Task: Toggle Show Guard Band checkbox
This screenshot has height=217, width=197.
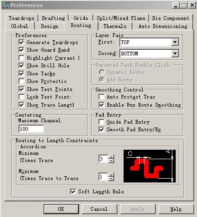Action: pos(21,50)
